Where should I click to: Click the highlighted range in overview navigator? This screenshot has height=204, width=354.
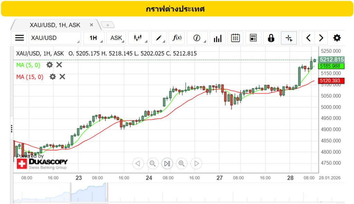pos(89,192)
